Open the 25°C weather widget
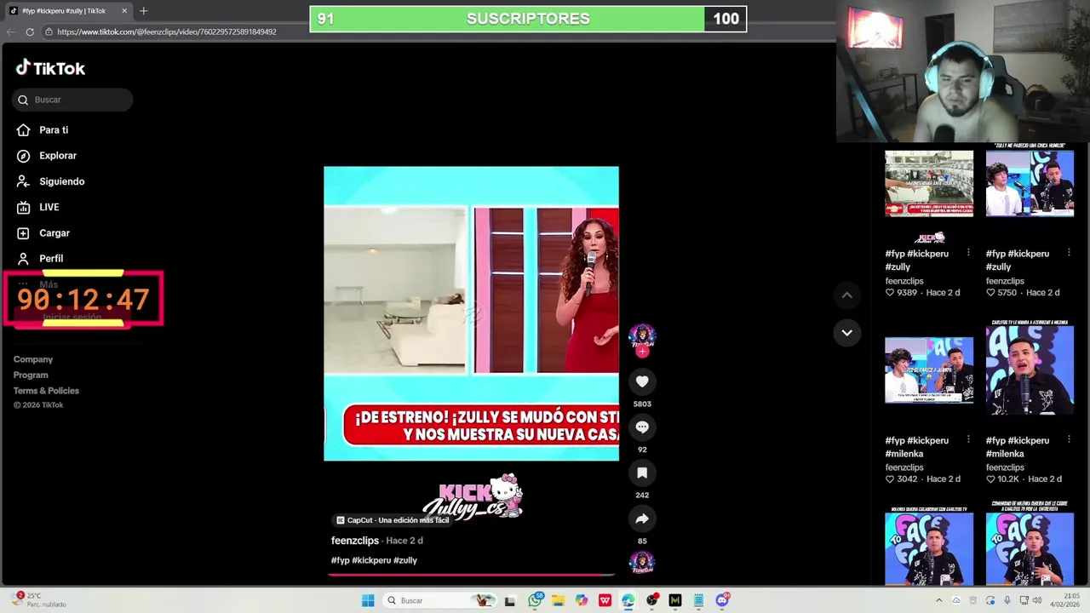 [x=40, y=600]
